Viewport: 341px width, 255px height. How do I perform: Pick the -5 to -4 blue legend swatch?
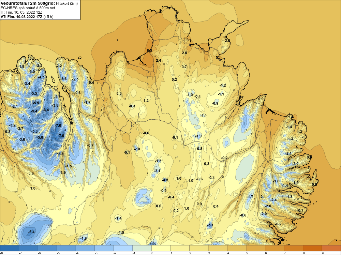click(x=66, y=248)
